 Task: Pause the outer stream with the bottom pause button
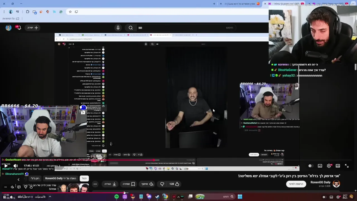coord(4,197)
